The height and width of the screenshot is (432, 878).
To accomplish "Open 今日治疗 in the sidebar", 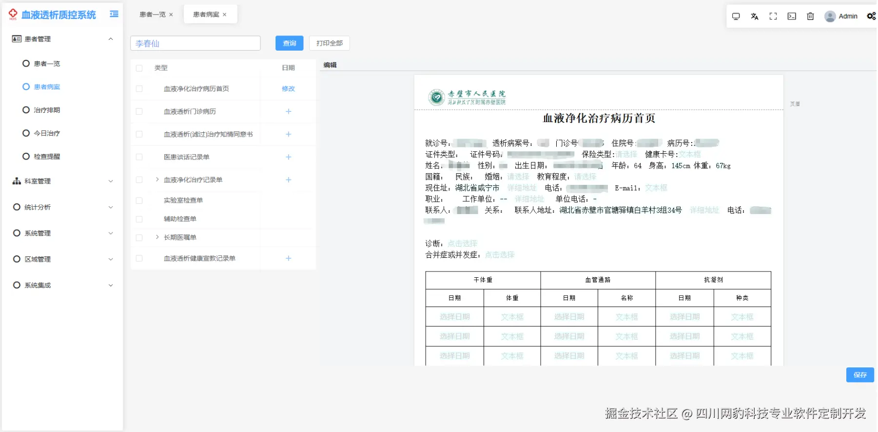I will pos(47,133).
